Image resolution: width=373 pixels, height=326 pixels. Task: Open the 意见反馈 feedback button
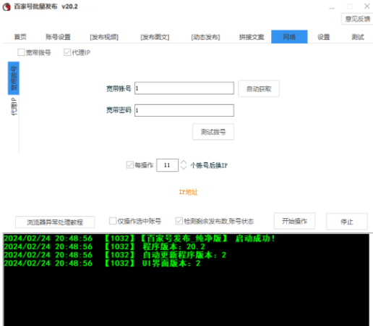tap(357, 19)
